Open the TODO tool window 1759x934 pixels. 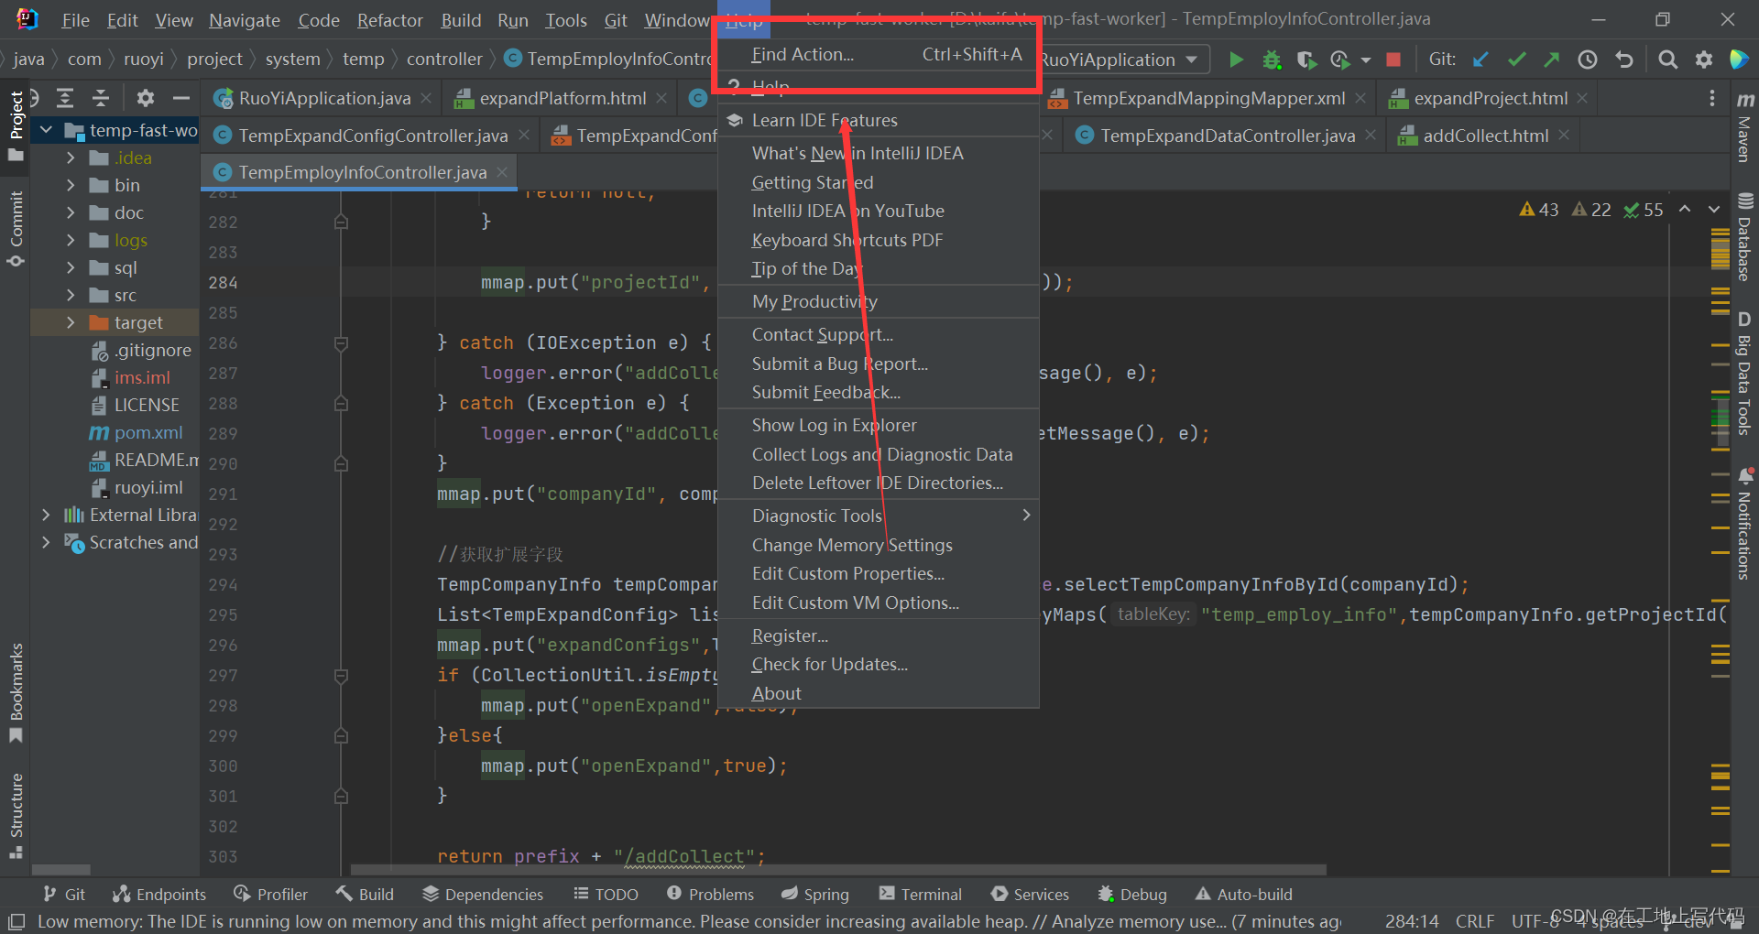605,894
